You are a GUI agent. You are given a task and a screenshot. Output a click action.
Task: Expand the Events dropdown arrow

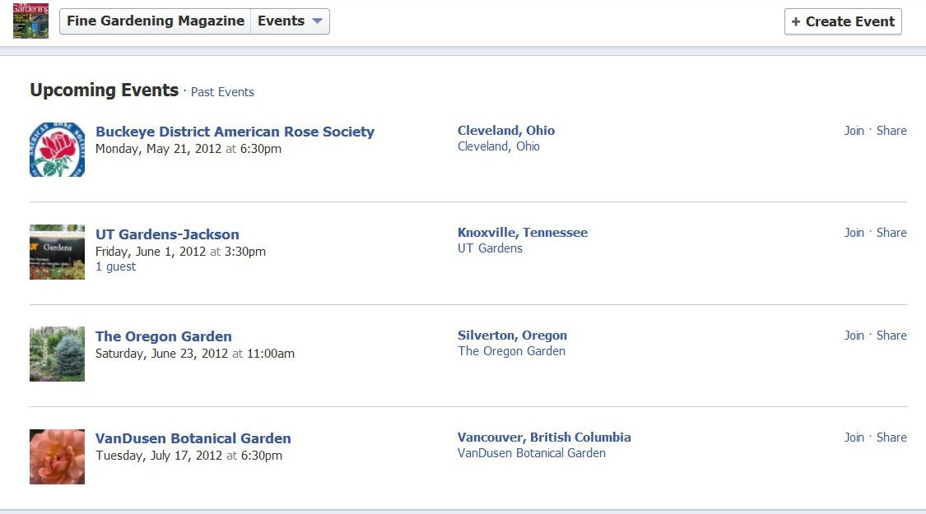[x=317, y=21]
